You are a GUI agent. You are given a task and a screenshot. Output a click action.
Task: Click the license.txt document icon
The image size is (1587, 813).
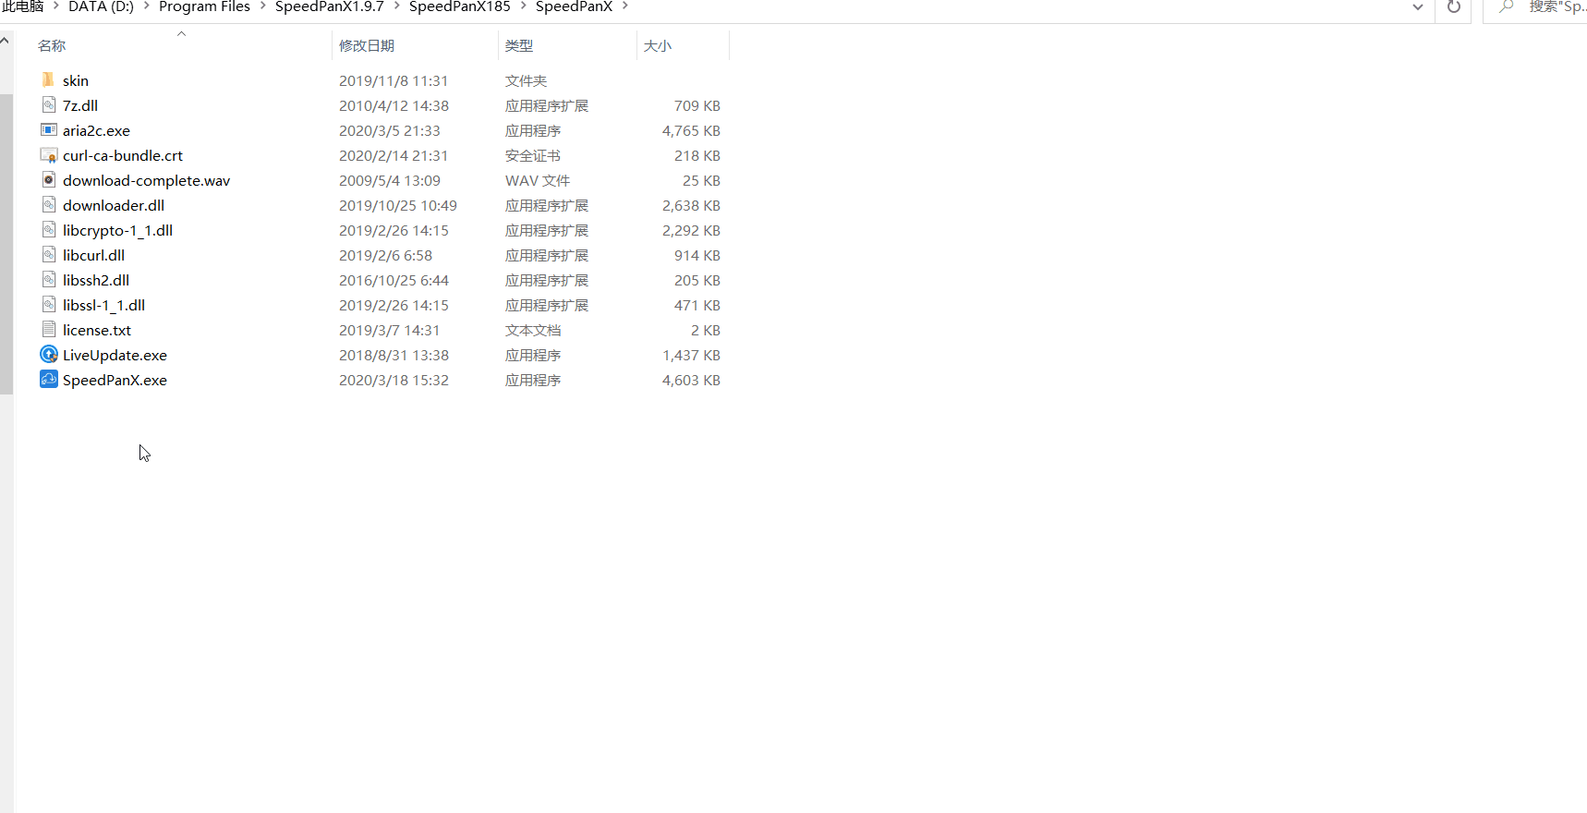pyautogui.click(x=49, y=329)
